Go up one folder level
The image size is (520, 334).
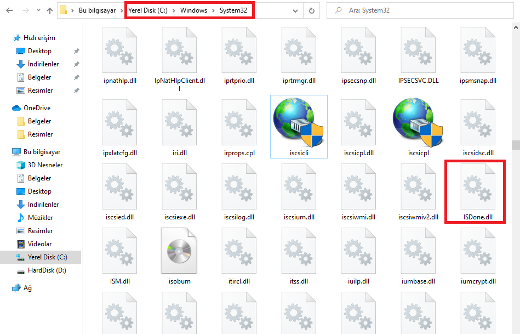pyautogui.click(x=50, y=10)
